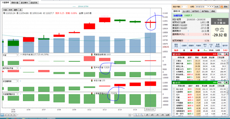Open the 散戶淨未平倉 indicator dropdown
The height and width of the screenshot is (119, 230).
[x=18, y=68]
